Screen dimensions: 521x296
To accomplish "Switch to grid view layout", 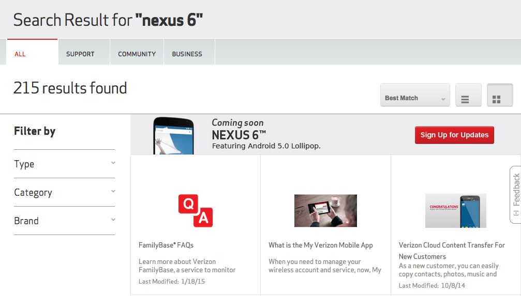I will 499,96.
